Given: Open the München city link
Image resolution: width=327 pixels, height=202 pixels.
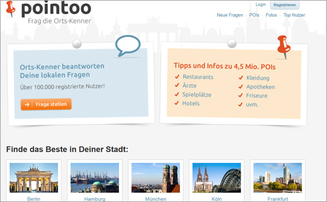Looking at the screenshot, I should (x=156, y=199).
